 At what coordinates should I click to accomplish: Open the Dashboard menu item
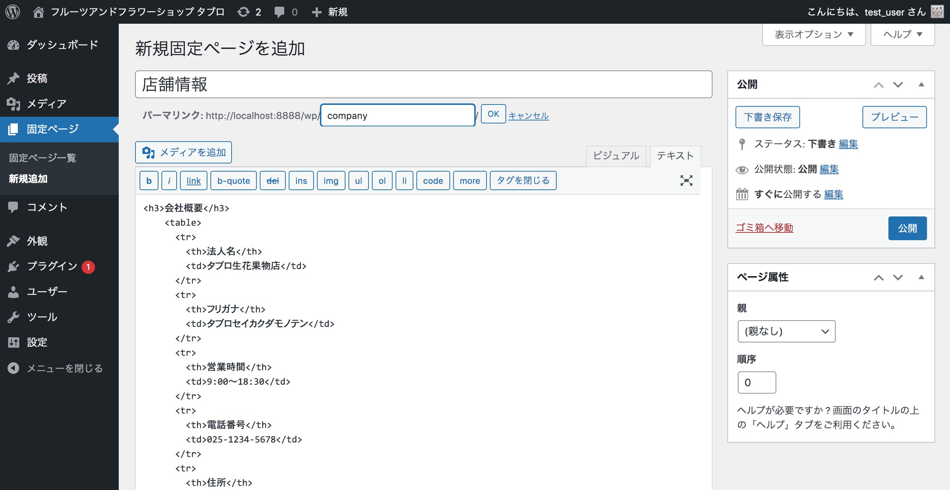(62, 45)
